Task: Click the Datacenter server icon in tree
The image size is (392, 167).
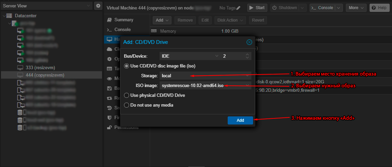Action: tap(9, 16)
